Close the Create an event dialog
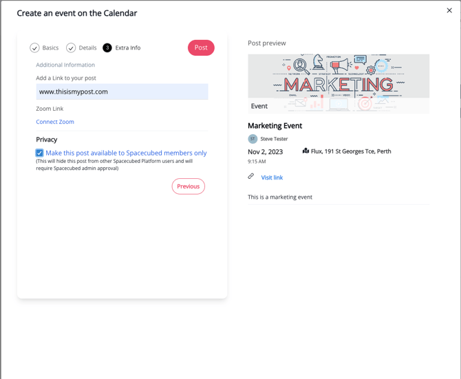Screen dimensions: 461x379 tap(449, 10)
